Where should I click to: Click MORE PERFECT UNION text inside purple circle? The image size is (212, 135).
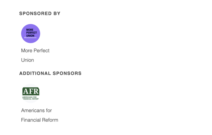31,33
